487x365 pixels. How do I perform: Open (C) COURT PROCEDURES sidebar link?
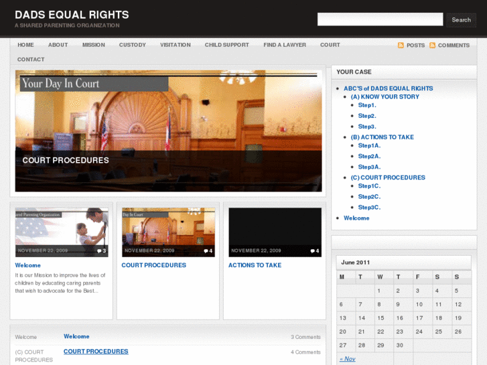click(388, 177)
